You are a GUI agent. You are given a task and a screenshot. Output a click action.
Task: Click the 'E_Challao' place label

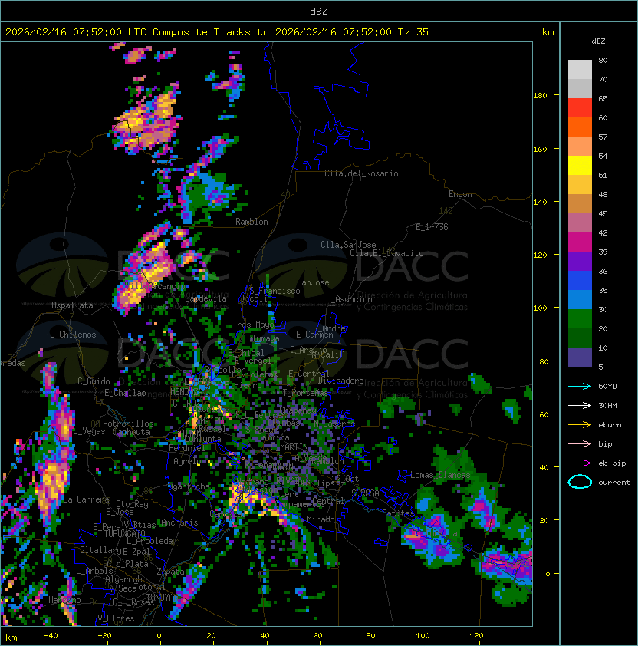click(x=125, y=393)
